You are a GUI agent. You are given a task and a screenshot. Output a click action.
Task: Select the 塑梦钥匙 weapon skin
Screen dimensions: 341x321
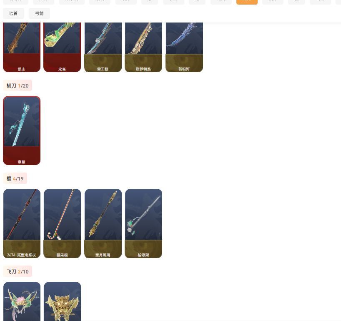coord(143,47)
